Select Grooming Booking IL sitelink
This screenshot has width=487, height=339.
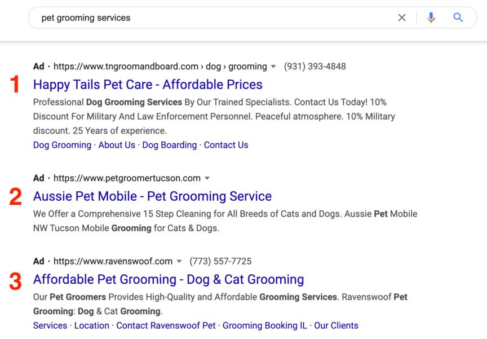point(265,325)
